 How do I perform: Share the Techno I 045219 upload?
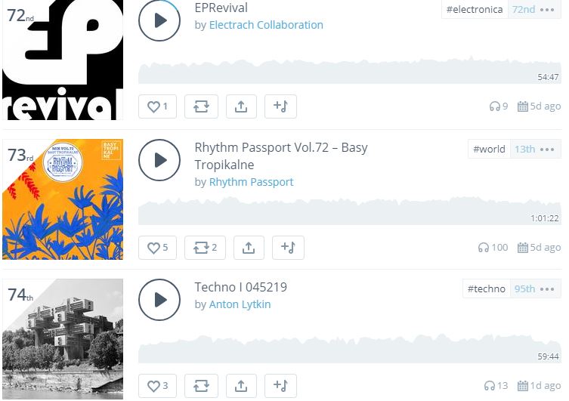(241, 386)
